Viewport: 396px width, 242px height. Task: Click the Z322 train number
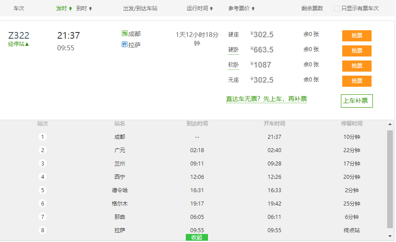(x=19, y=36)
